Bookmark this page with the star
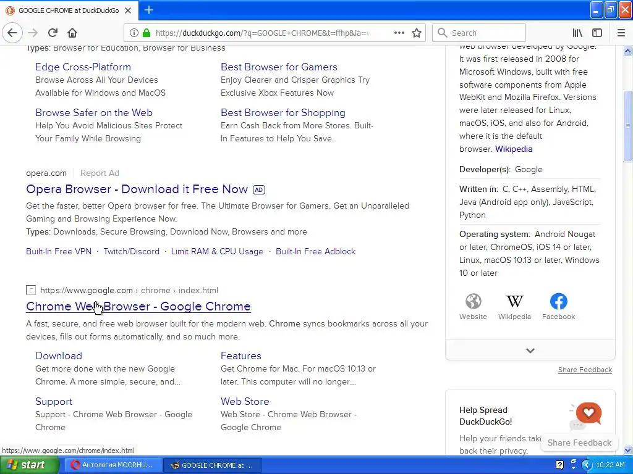The height and width of the screenshot is (474, 633). (417, 33)
